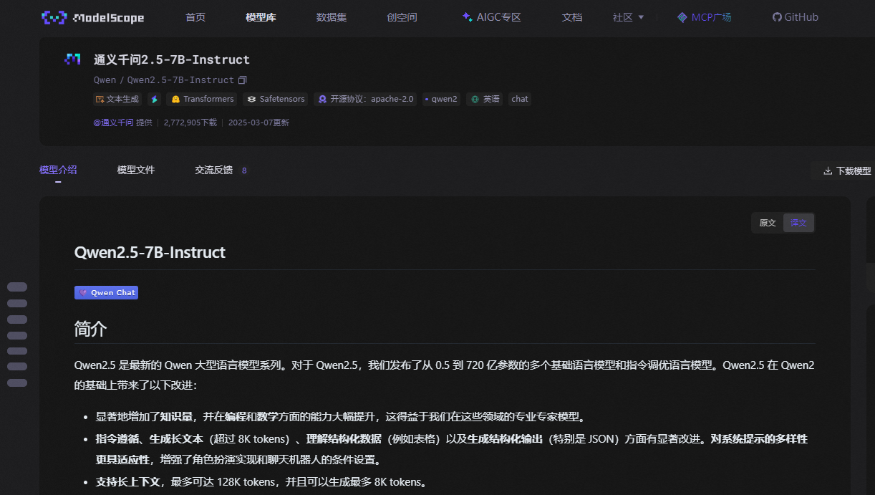Open AIGC专区 section

click(x=491, y=17)
